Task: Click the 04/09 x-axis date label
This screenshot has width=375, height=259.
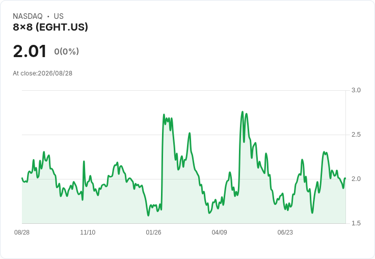Action: (x=219, y=232)
